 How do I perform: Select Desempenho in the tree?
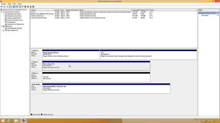pyautogui.click(x=11, y=22)
